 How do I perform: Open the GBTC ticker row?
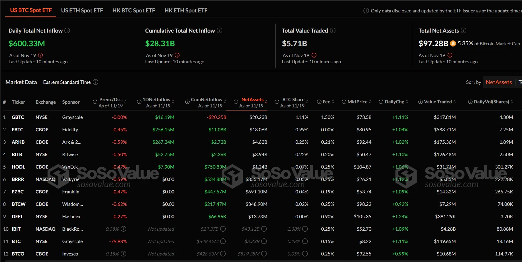(18, 117)
